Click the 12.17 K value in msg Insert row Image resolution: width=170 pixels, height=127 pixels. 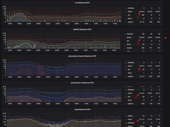pos(142,119)
